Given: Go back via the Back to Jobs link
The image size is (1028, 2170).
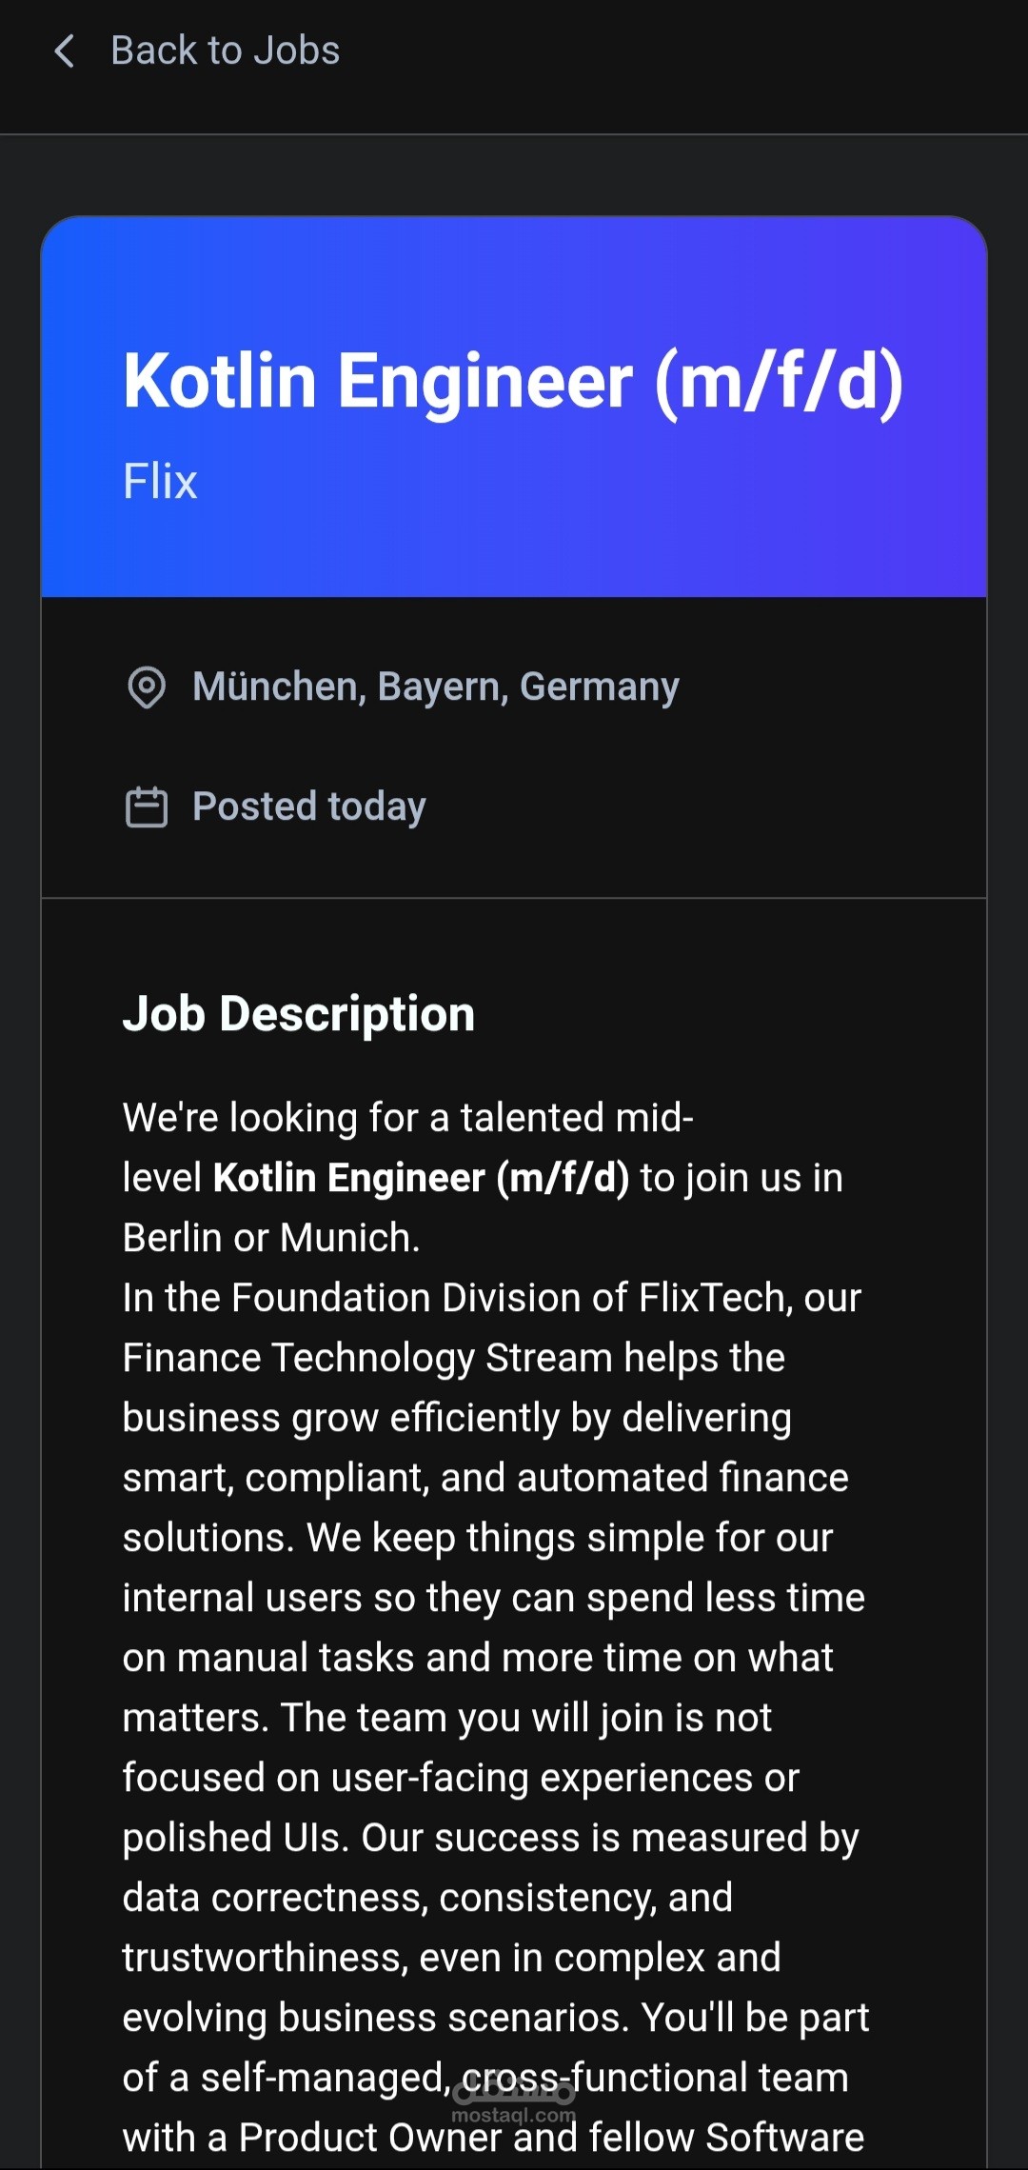Looking at the screenshot, I should pos(225,51).
